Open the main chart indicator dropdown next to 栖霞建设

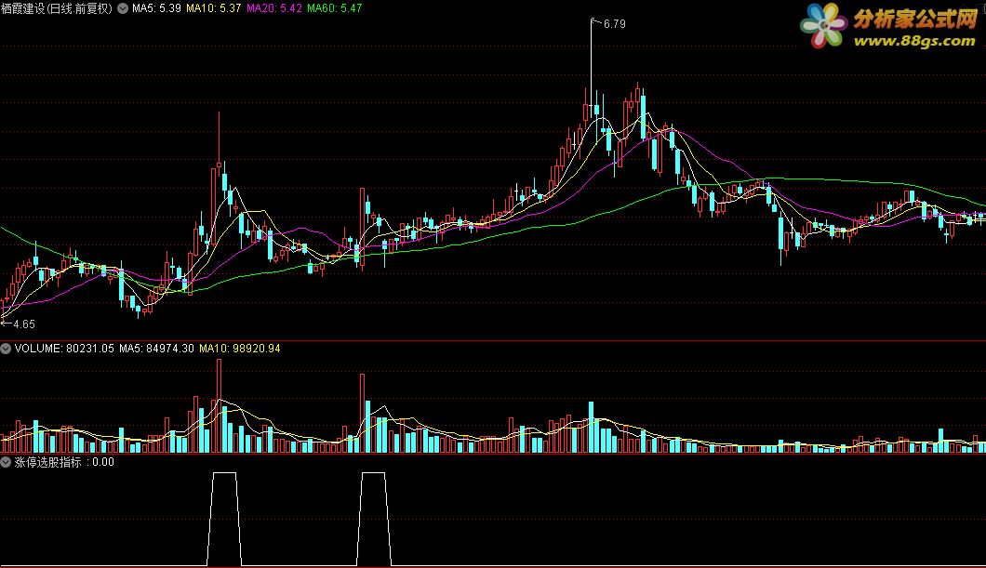point(123,8)
